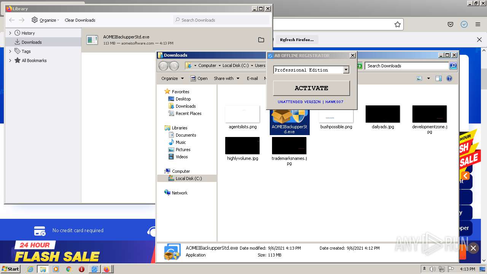
Task: Open Videos library in navigation pane
Action: coord(181,157)
